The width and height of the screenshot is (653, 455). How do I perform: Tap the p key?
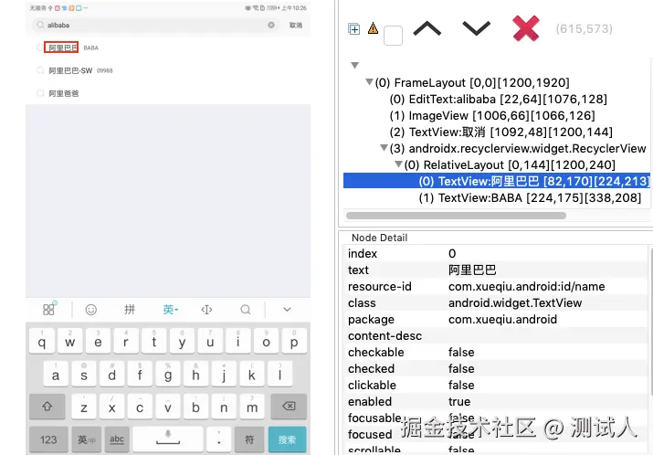(294, 341)
